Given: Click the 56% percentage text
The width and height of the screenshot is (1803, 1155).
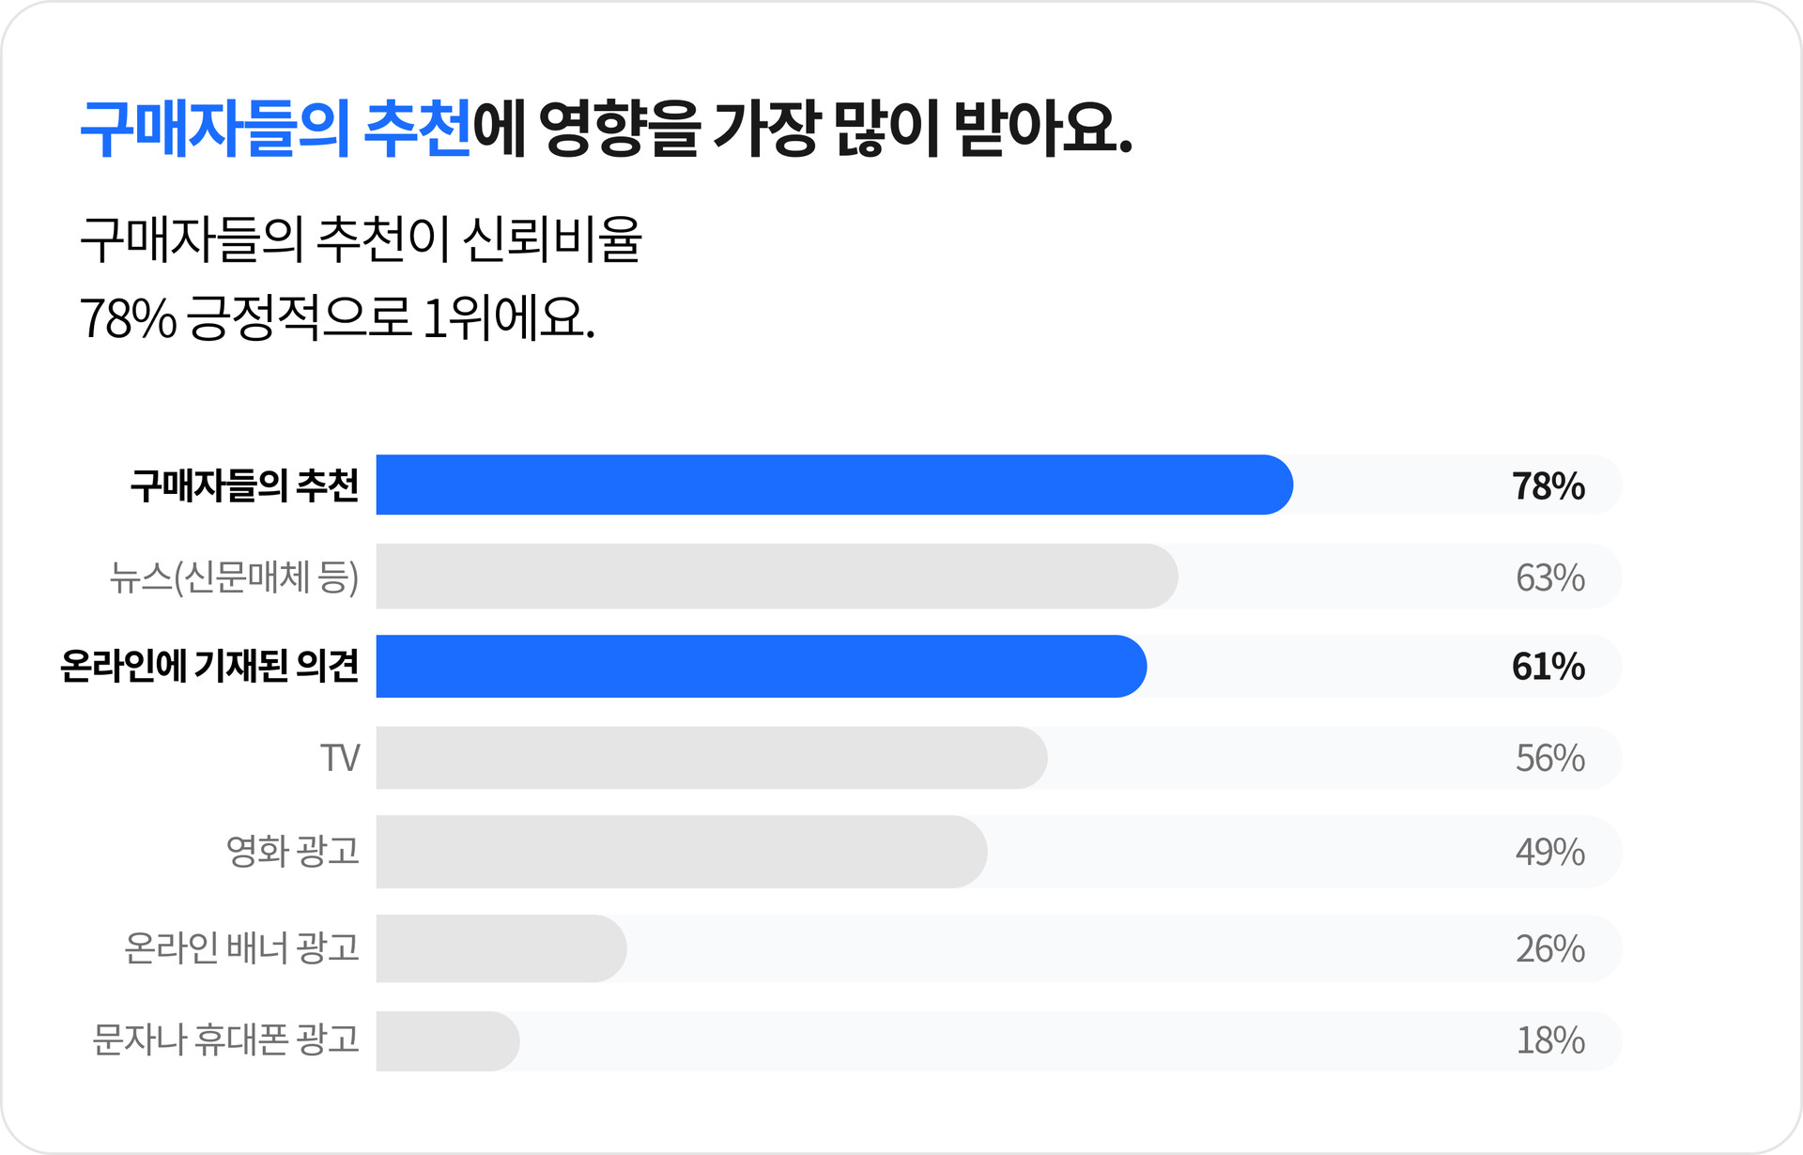Looking at the screenshot, I should coord(1550,758).
